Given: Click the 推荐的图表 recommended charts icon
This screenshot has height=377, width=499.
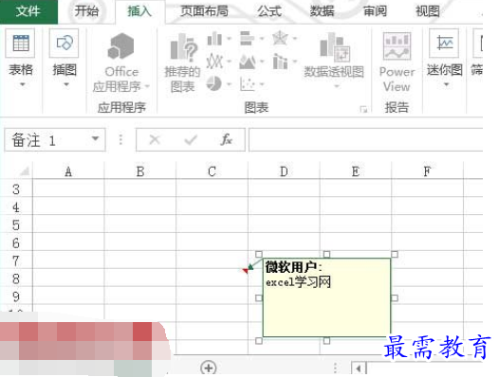Looking at the screenshot, I should pos(184,48).
